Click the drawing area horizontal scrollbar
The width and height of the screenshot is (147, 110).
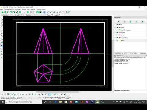pyautogui.click(x=58, y=92)
